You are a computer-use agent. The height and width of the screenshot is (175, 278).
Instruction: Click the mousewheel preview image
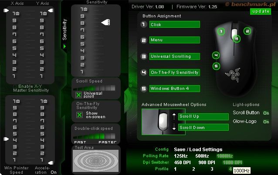tap(163, 122)
